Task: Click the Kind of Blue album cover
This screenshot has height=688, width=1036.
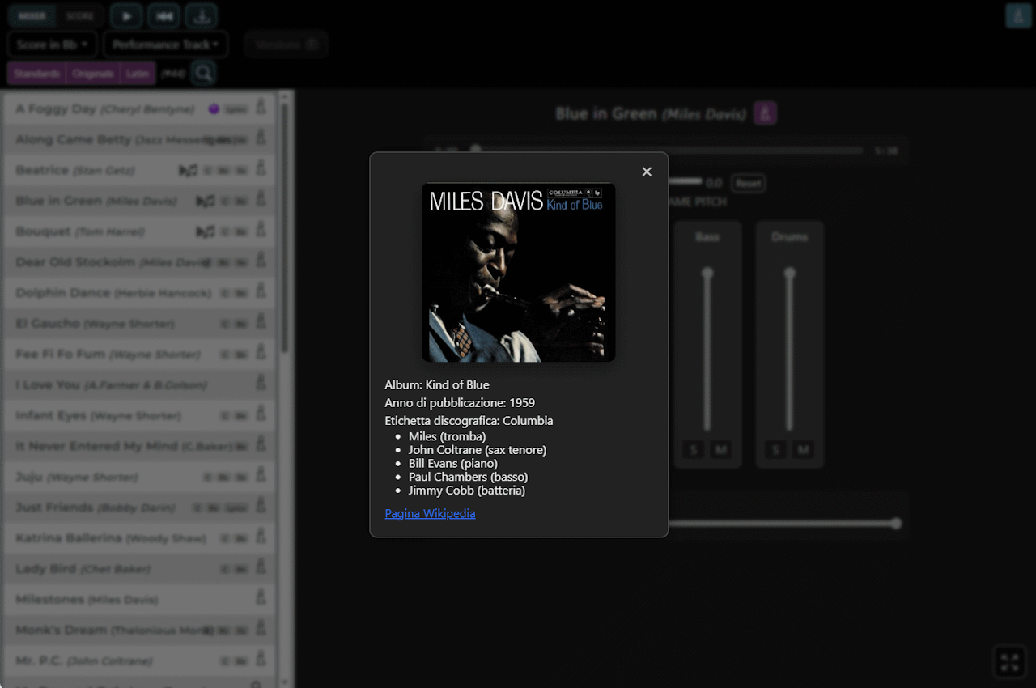Action: pyautogui.click(x=519, y=272)
